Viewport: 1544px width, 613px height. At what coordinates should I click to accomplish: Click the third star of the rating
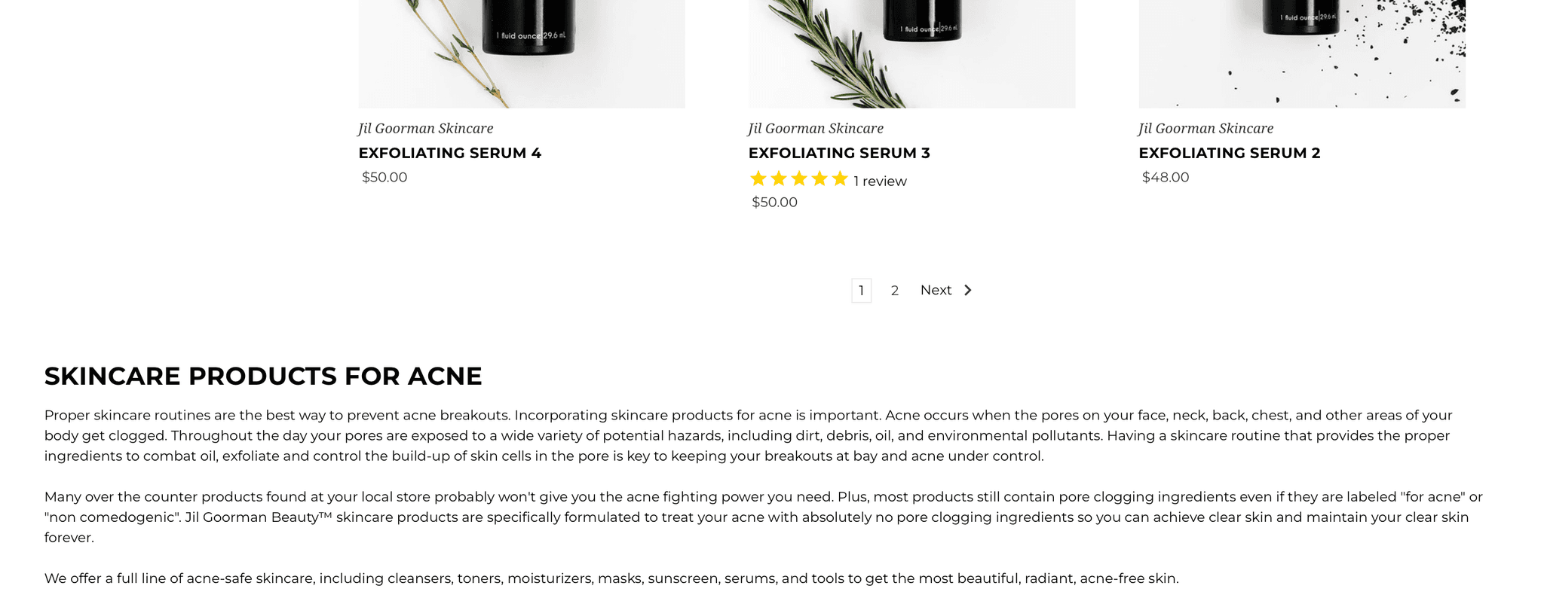(799, 178)
